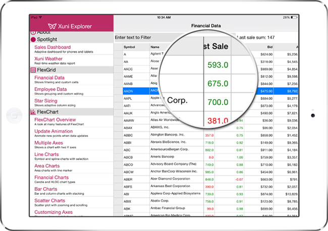Click the $911.00 bid value
This screenshot has height=231, width=328.
point(266,150)
